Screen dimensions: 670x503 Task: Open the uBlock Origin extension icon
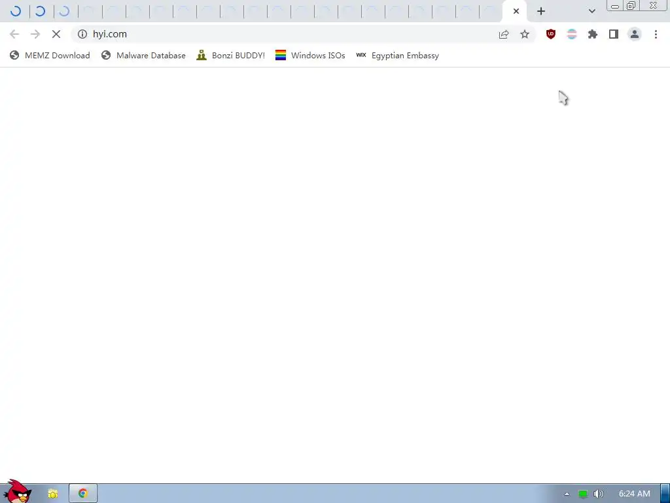551,34
